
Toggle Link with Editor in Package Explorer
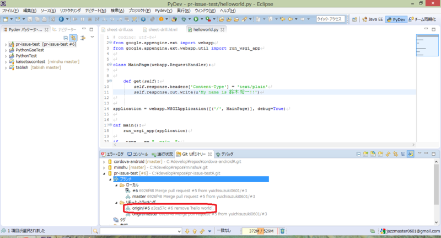click(73, 38)
